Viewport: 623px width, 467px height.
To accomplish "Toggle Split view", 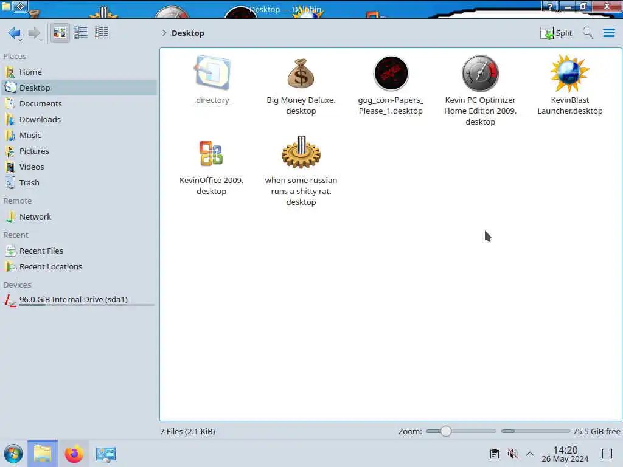I will (556, 33).
